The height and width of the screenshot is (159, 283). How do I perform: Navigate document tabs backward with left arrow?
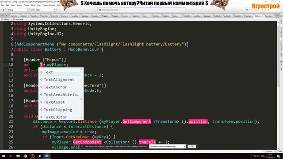pyautogui.click(x=2, y=16)
